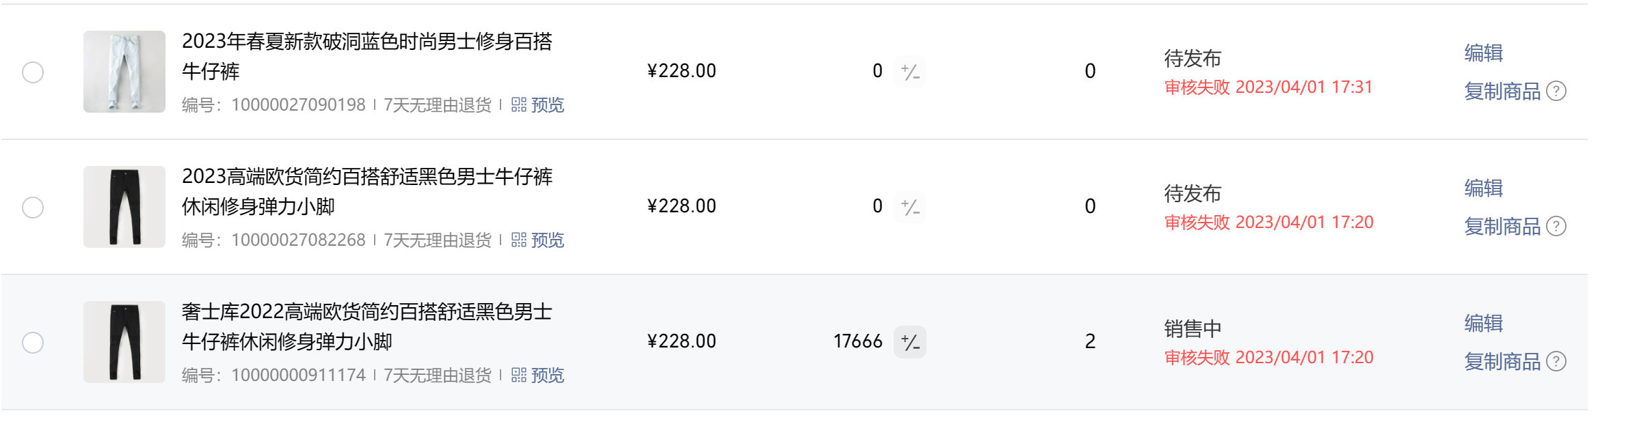
Task: Click the help icon beside the first 复制商品
Action: [x=1556, y=91]
